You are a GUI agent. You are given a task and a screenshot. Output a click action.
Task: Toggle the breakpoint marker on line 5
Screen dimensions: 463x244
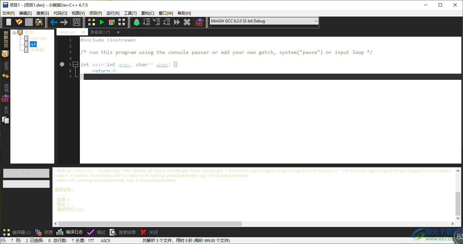pos(62,65)
